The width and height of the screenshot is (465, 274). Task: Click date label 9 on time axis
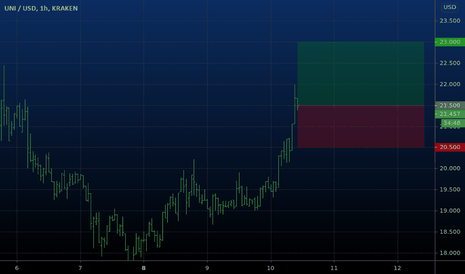207,268
